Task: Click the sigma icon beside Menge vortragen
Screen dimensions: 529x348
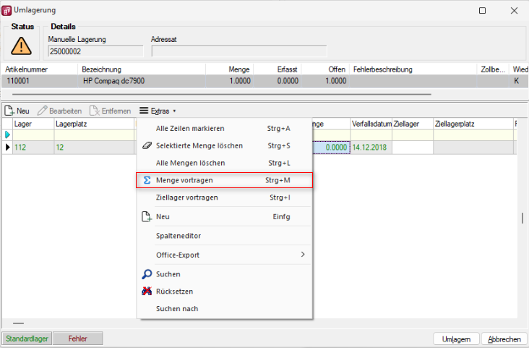Action: point(146,179)
